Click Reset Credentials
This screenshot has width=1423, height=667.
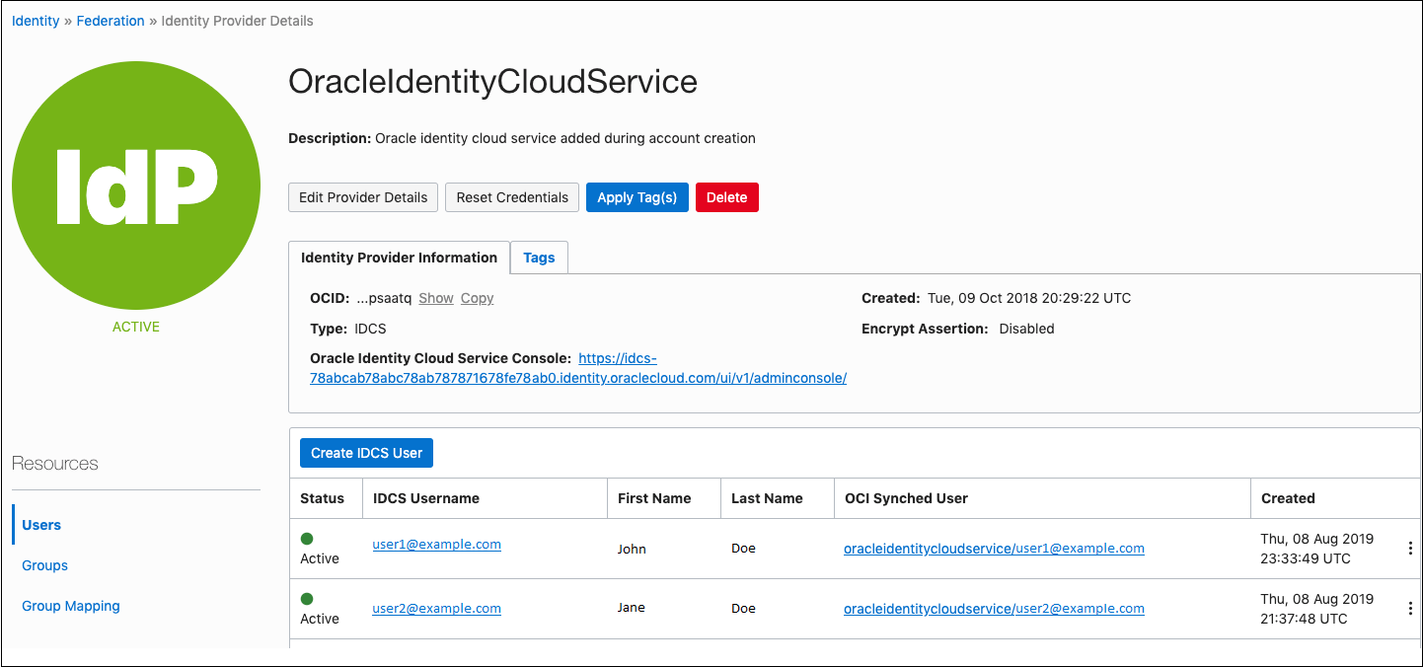coord(511,196)
